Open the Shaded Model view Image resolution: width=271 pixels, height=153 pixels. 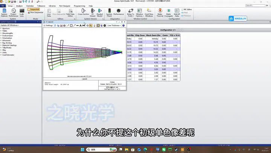pyautogui.click(x=99, y=12)
